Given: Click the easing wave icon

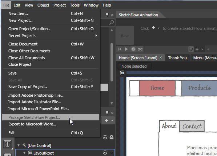Looking at the screenshot, I should [x=140, y=49].
